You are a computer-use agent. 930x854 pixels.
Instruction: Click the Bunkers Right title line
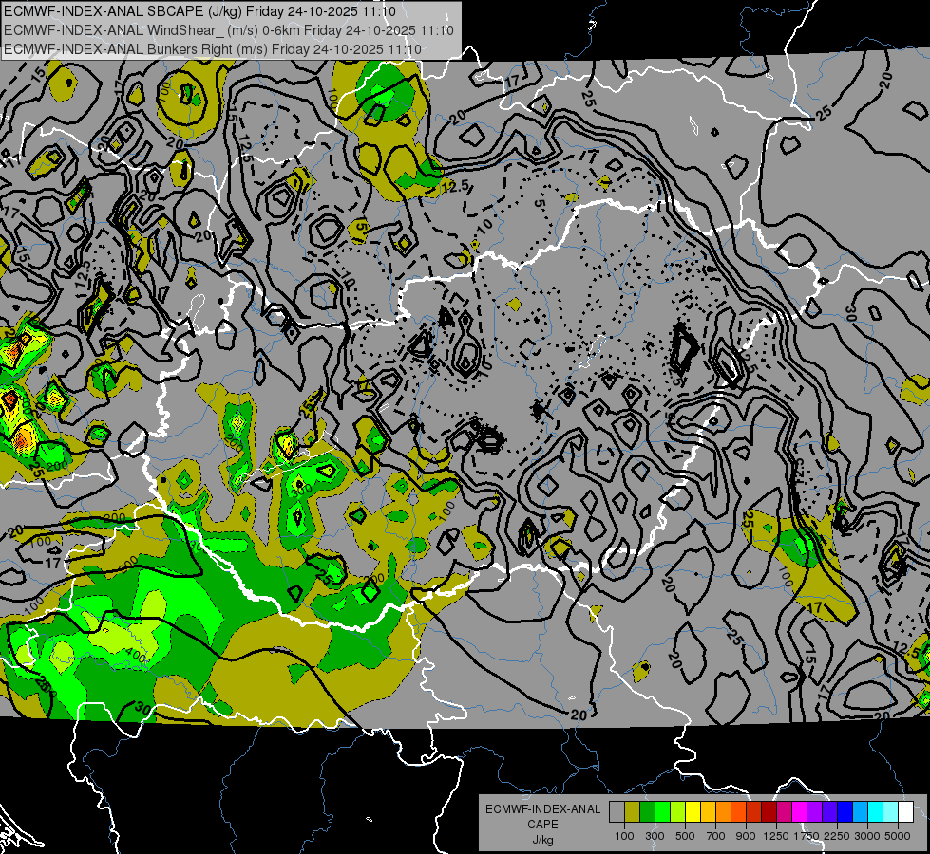coord(213,49)
